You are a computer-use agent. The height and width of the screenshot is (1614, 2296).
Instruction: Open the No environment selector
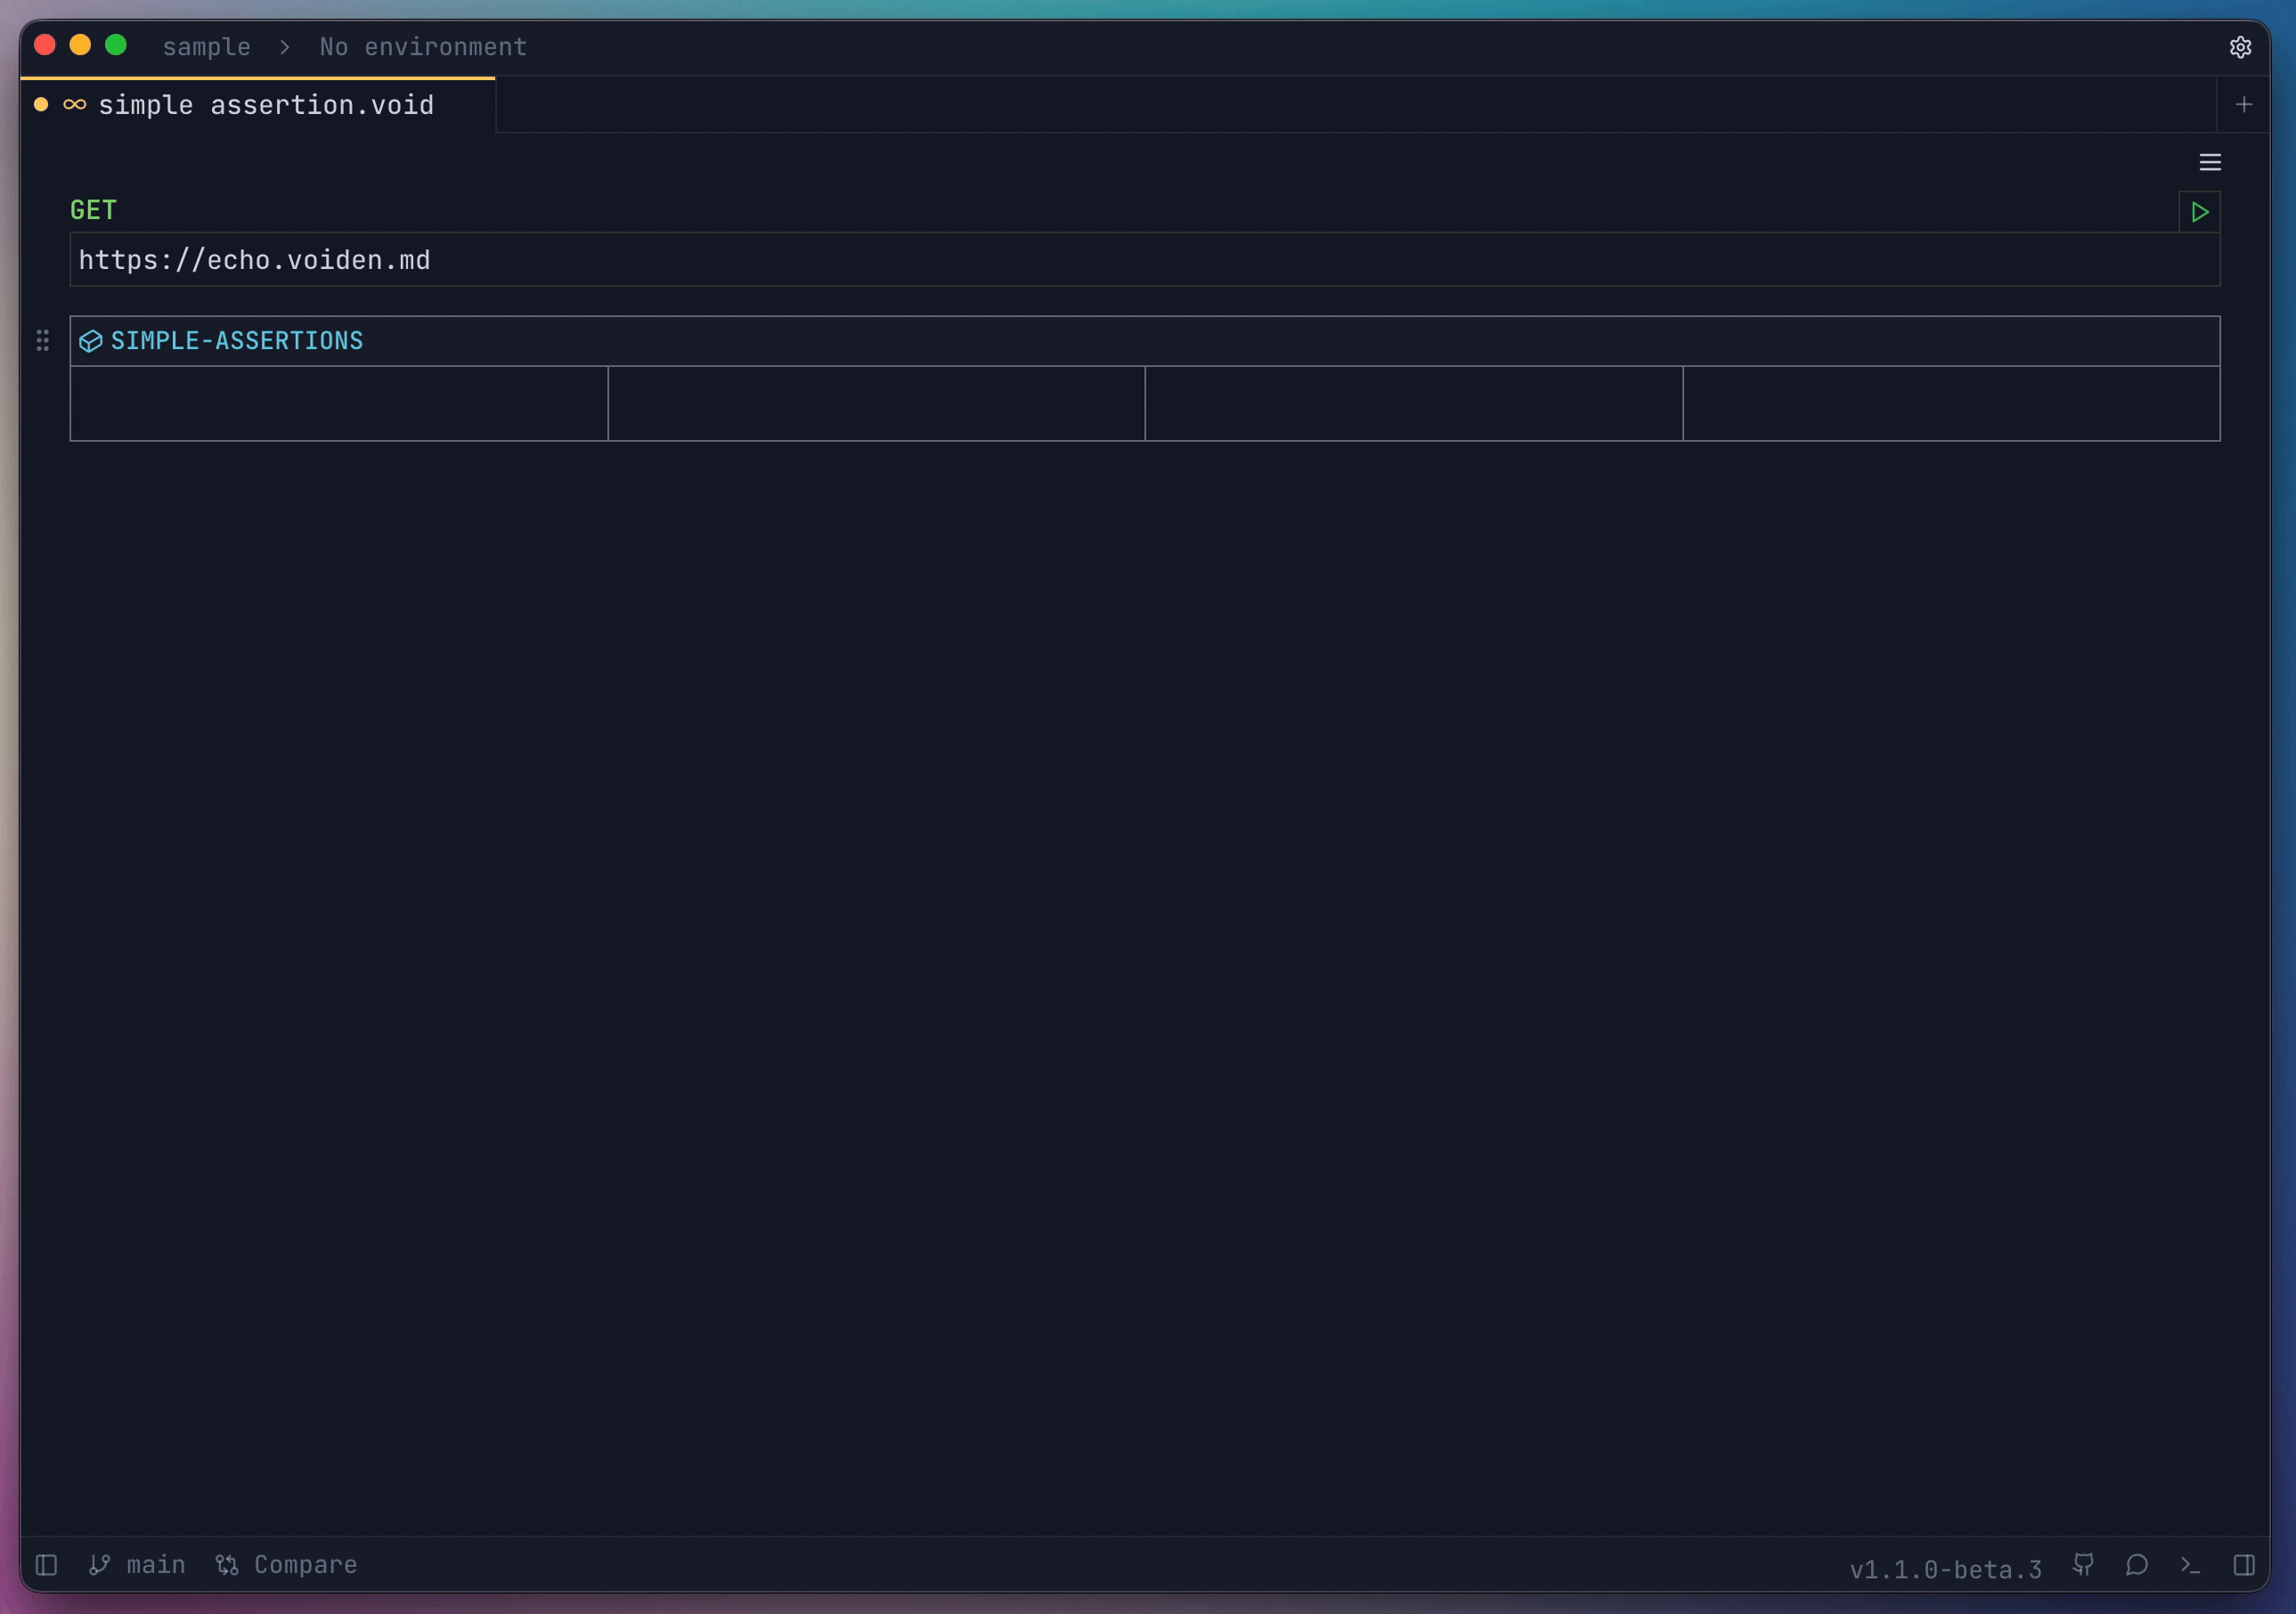(422, 47)
